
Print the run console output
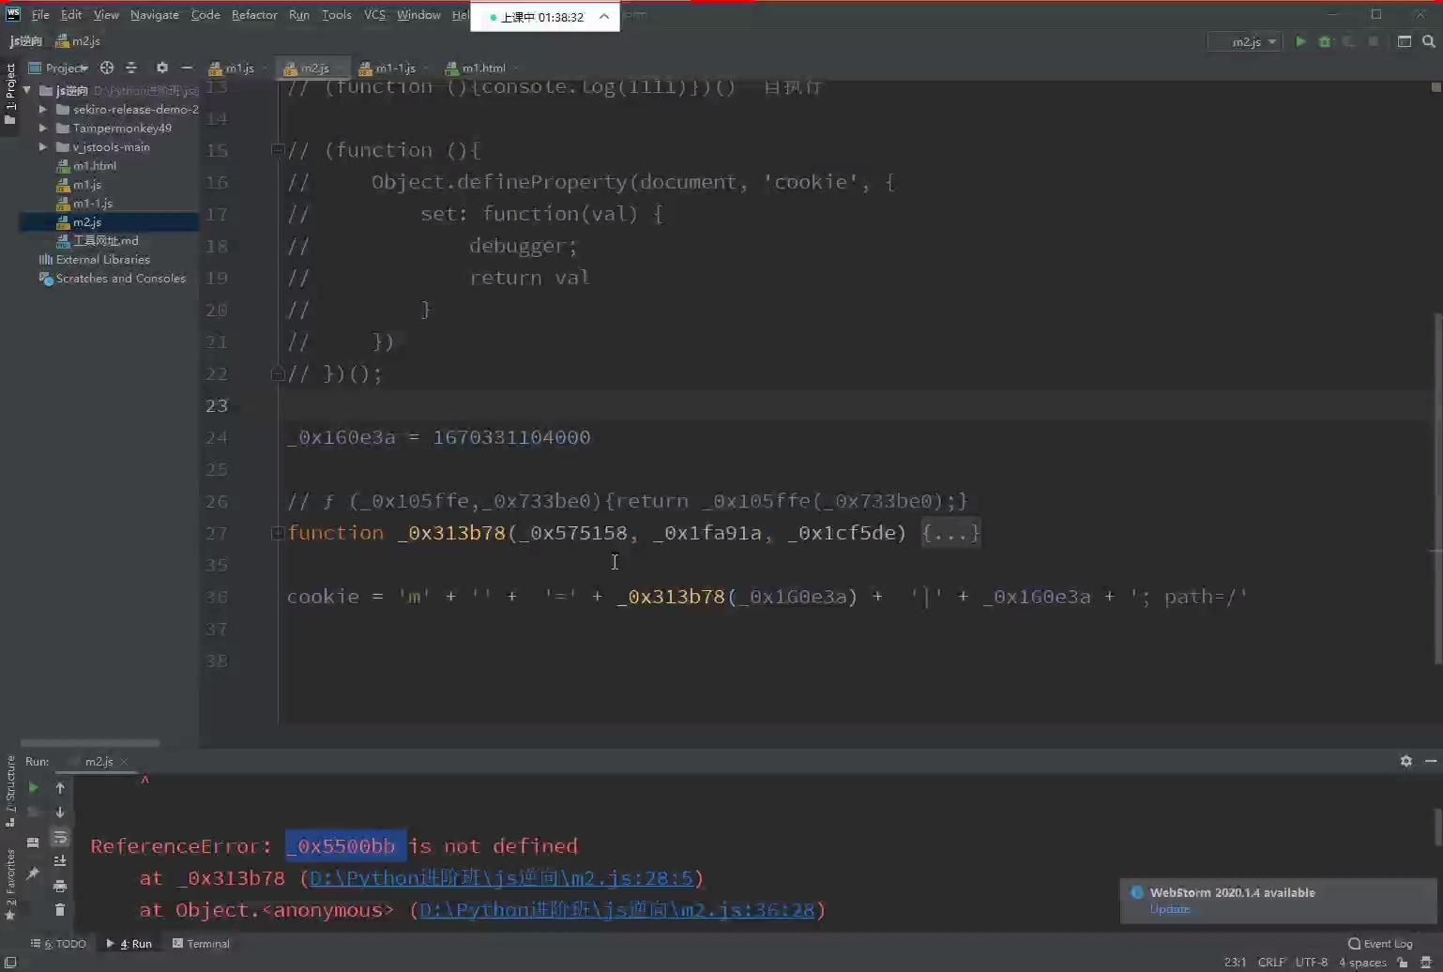60,886
